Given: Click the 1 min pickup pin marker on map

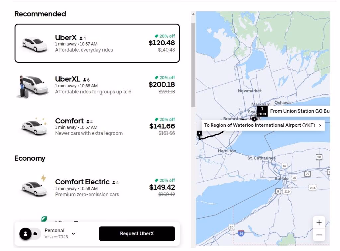Looking at the screenshot, I should [x=262, y=111].
